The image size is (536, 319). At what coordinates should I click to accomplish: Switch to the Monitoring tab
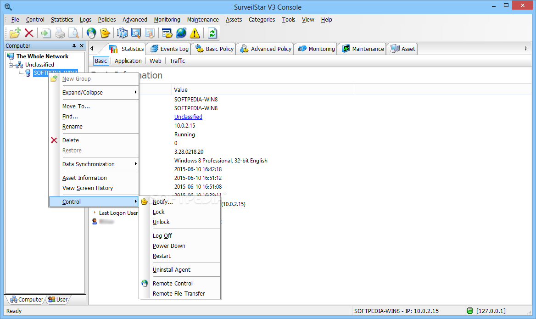click(316, 49)
